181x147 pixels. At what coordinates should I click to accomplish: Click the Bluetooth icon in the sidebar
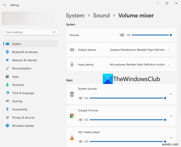7,52
